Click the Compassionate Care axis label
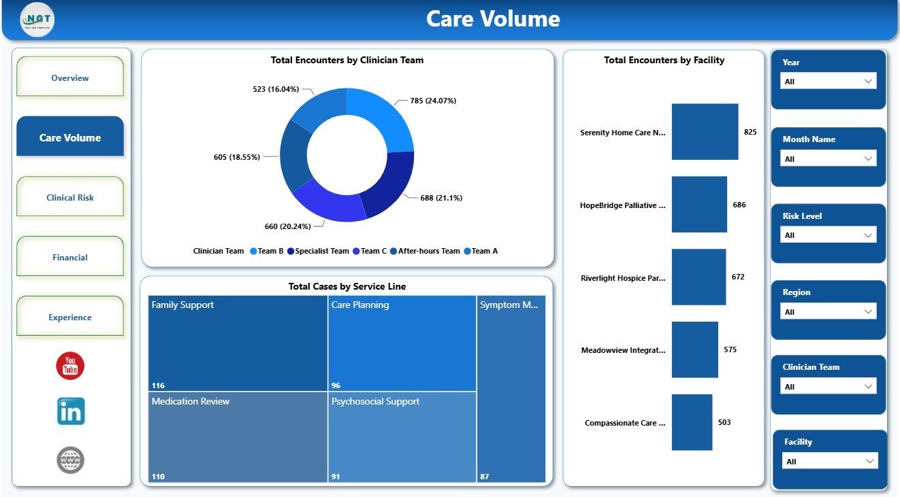900x497 pixels. [x=625, y=423]
